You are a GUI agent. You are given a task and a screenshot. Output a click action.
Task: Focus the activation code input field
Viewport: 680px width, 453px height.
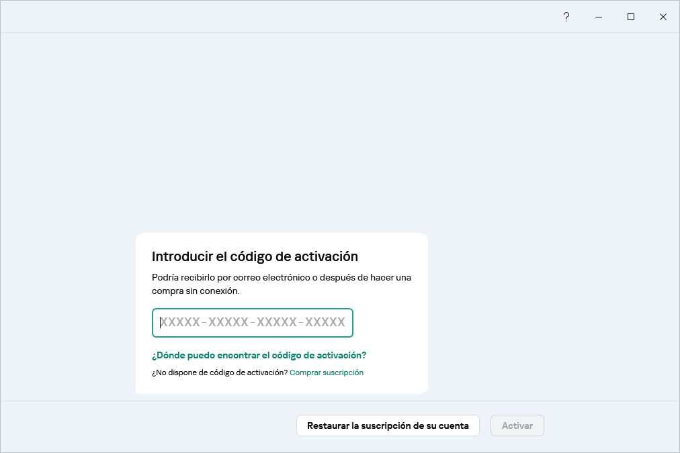coord(253,323)
